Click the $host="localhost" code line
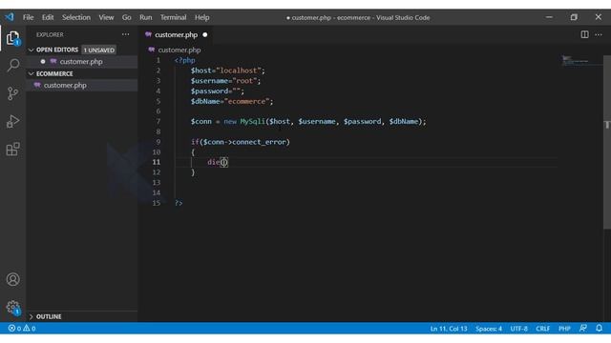The width and height of the screenshot is (611, 343). tap(227, 71)
